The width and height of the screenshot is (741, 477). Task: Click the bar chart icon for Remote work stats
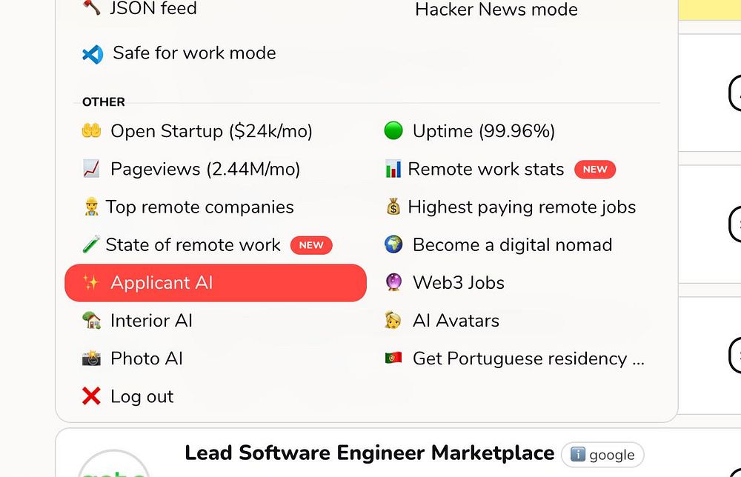393,169
